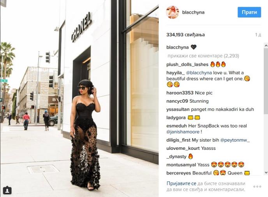Click the blacchyna profile avatar
Screen dimensions: 268x197
pyautogui.click(x=173, y=12)
